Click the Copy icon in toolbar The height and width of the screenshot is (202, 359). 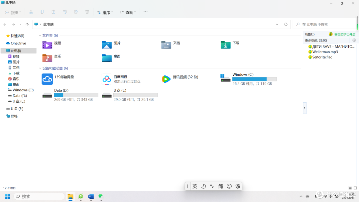pyautogui.click(x=42, y=12)
